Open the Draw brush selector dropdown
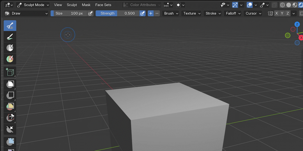The width and height of the screenshot is (303, 151). coord(26,13)
